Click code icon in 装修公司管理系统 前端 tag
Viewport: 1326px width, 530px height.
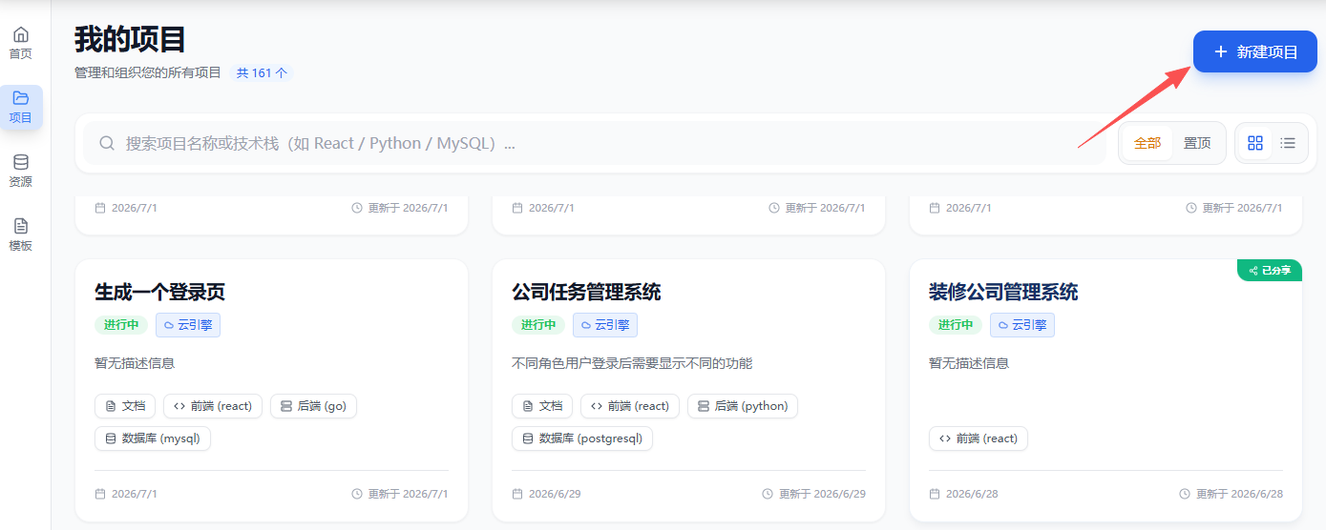tap(944, 438)
